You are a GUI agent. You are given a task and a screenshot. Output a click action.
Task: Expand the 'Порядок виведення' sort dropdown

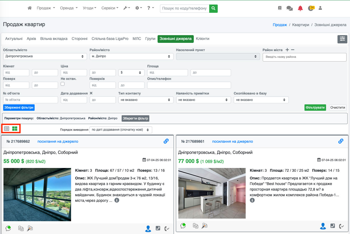(x=121, y=130)
